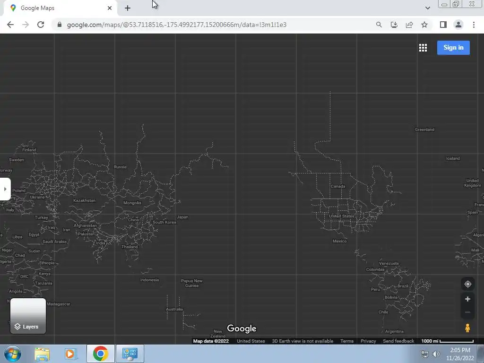The width and height of the screenshot is (484, 363).
Task: Open File Explorer from the taskbar
Action: tap(42, 354)
